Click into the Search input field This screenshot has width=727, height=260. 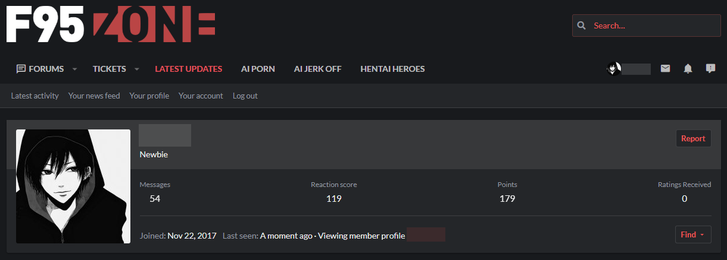point(653,26)
